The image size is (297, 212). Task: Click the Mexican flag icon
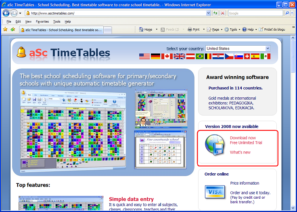[x=265, y=57]
